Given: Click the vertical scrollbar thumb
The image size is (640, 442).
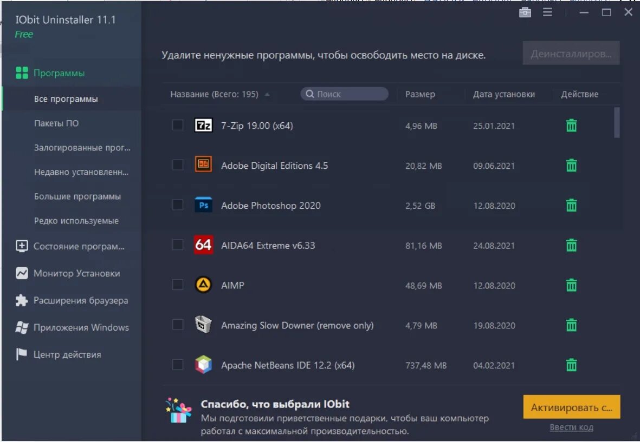Looking at the screenshot, I should click(617, 122).
